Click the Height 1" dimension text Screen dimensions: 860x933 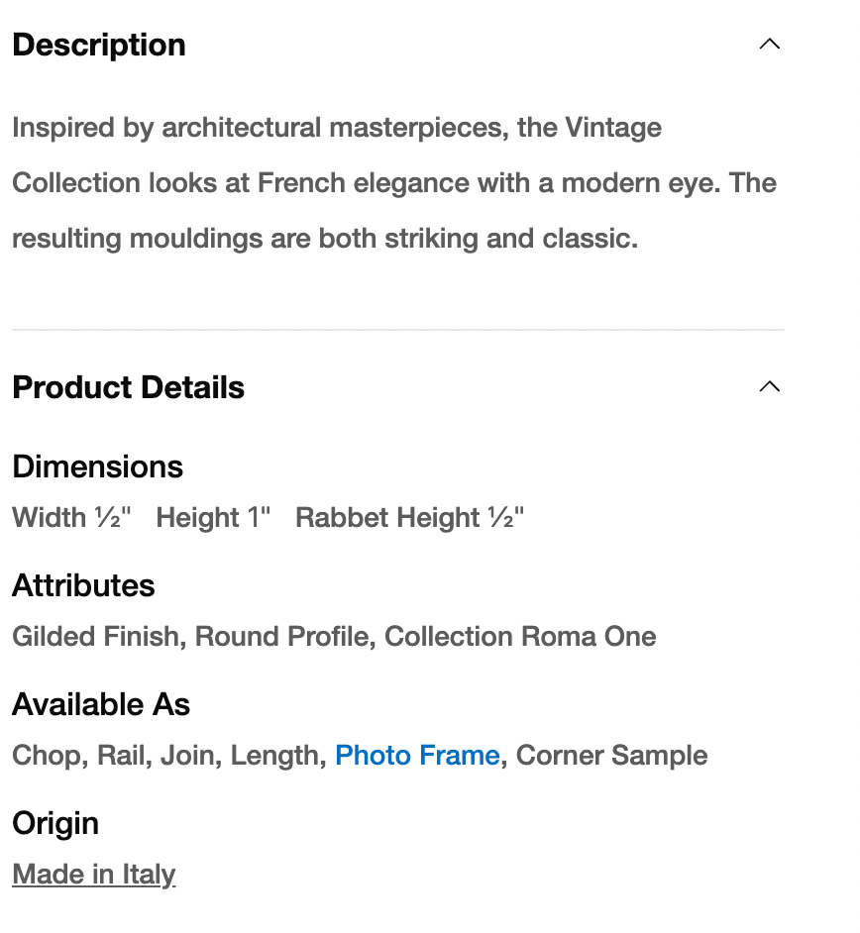click(213, 518)
